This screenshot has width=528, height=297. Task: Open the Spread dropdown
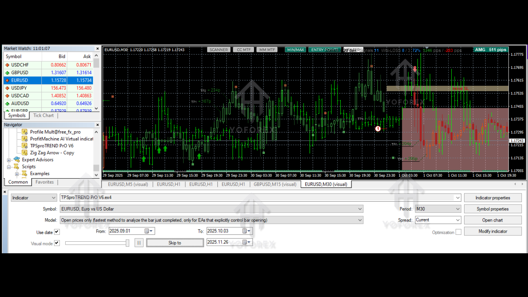point(457,220)
